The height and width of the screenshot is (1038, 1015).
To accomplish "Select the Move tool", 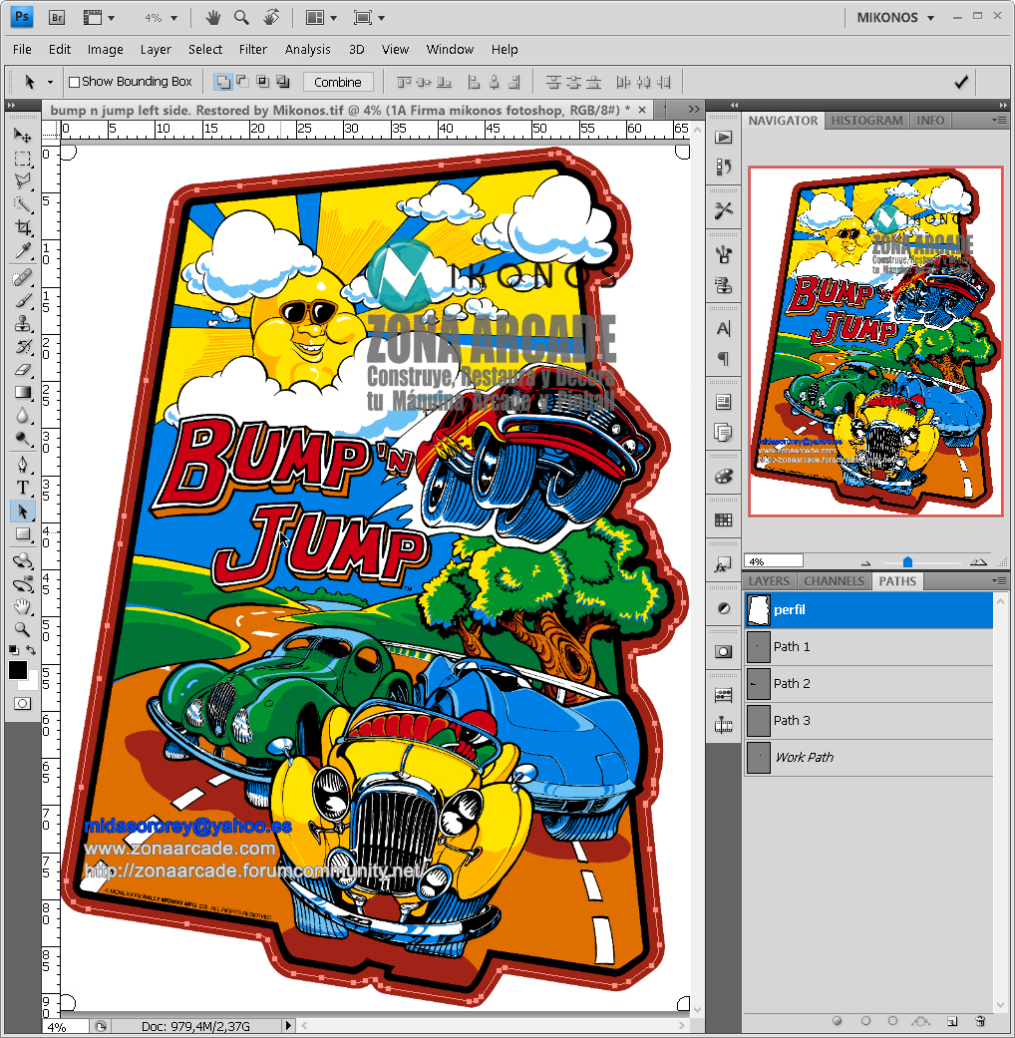I will tap(22, 135).
